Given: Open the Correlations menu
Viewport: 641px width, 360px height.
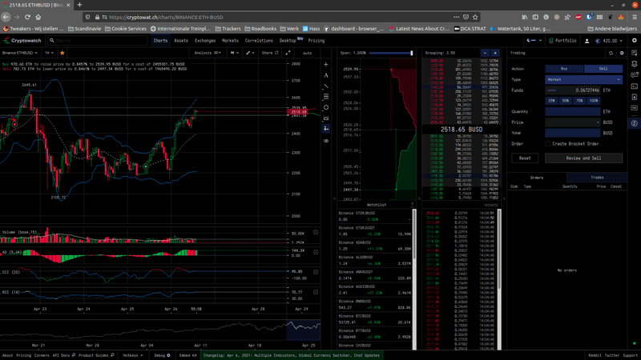Looking at the screenshot, I should click(x=259, y=41).
